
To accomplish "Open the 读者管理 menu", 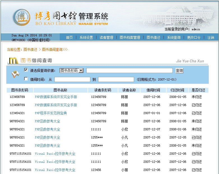I will coord(106,37).
